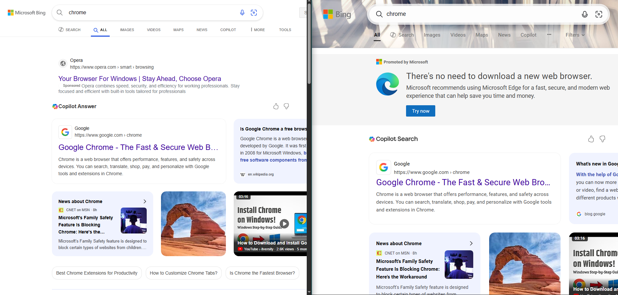Open the rock arch image in left window
The width and height of the screenshot is (618, 295).
193,224
